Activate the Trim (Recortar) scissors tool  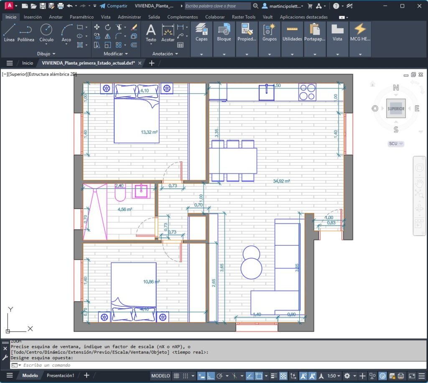(119, 27)
